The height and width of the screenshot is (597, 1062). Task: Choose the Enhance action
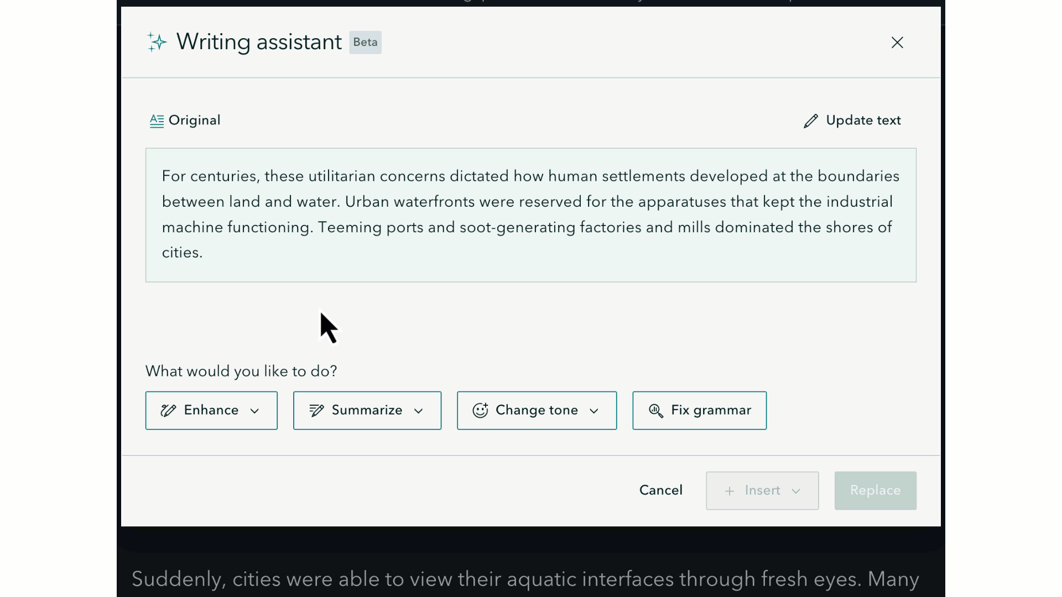(211, 410)
